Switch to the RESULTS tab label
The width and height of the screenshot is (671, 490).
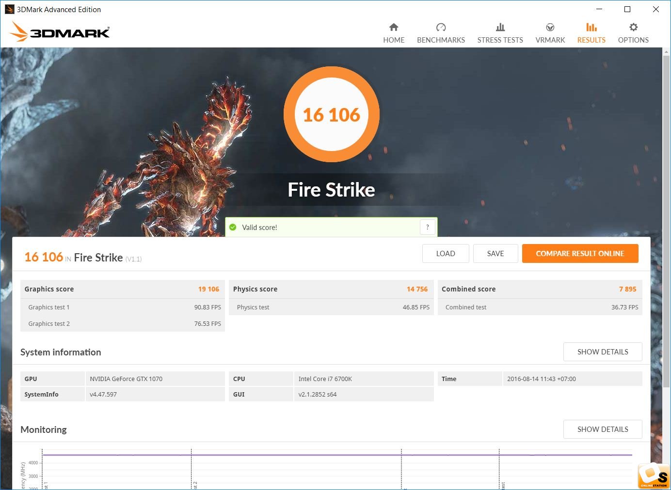591,40
